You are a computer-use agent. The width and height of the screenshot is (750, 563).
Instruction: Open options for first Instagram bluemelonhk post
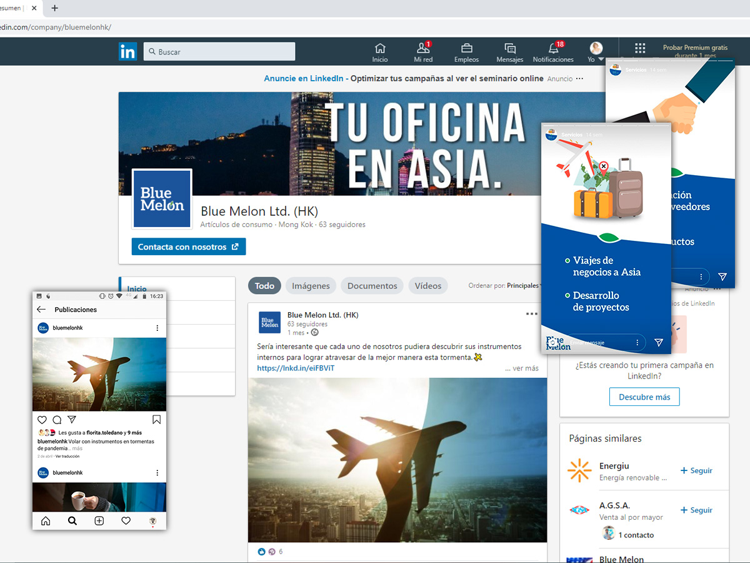[157, 328]
